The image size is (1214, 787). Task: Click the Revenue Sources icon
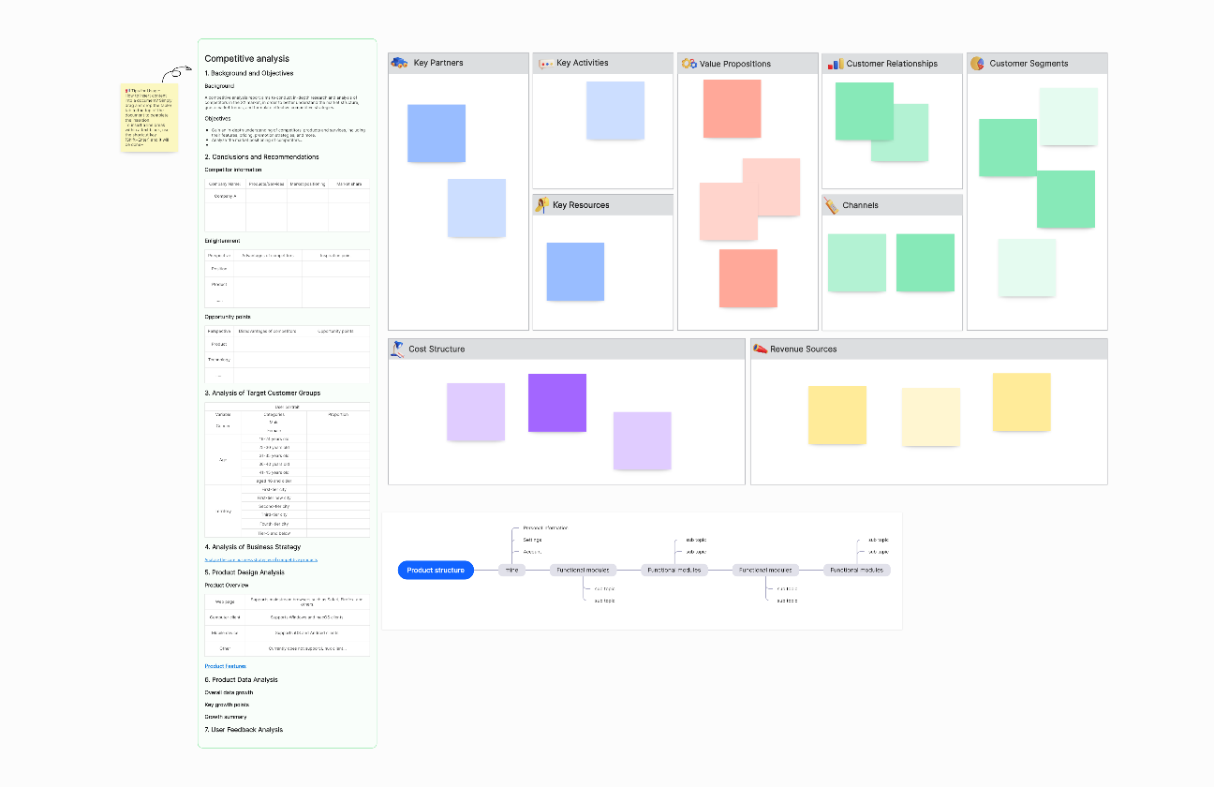[x=761, y=349]
